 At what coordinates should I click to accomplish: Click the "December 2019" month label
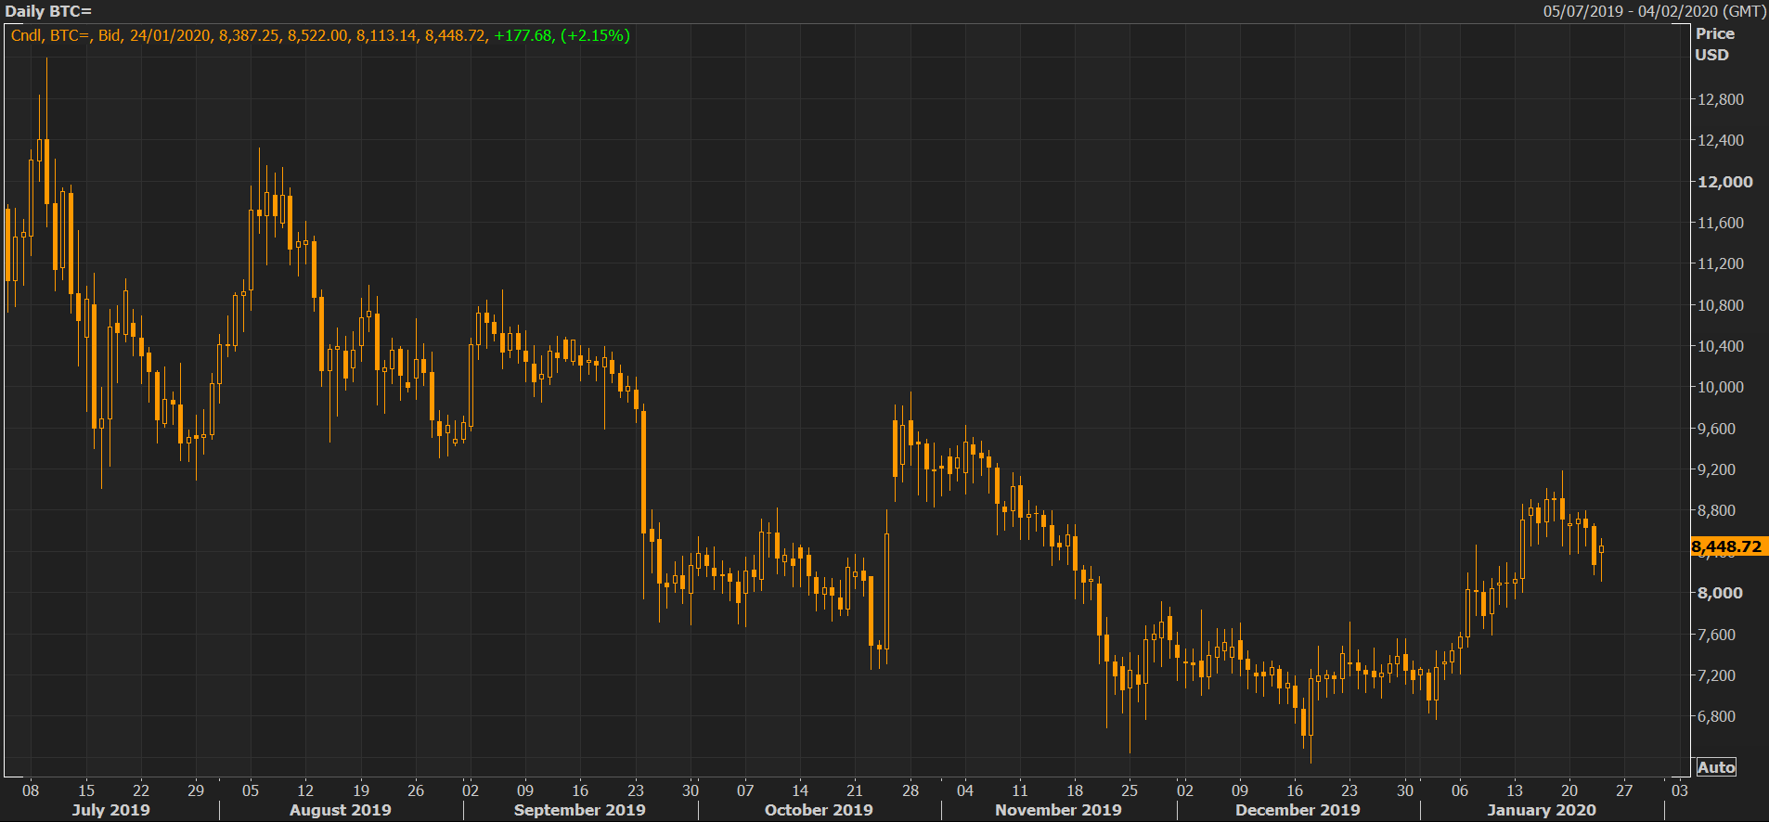coord(1298,810)
